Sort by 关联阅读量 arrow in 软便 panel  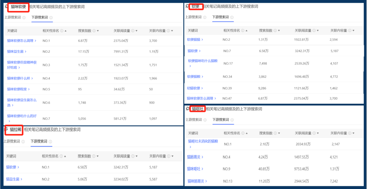(x=318, y=30)
